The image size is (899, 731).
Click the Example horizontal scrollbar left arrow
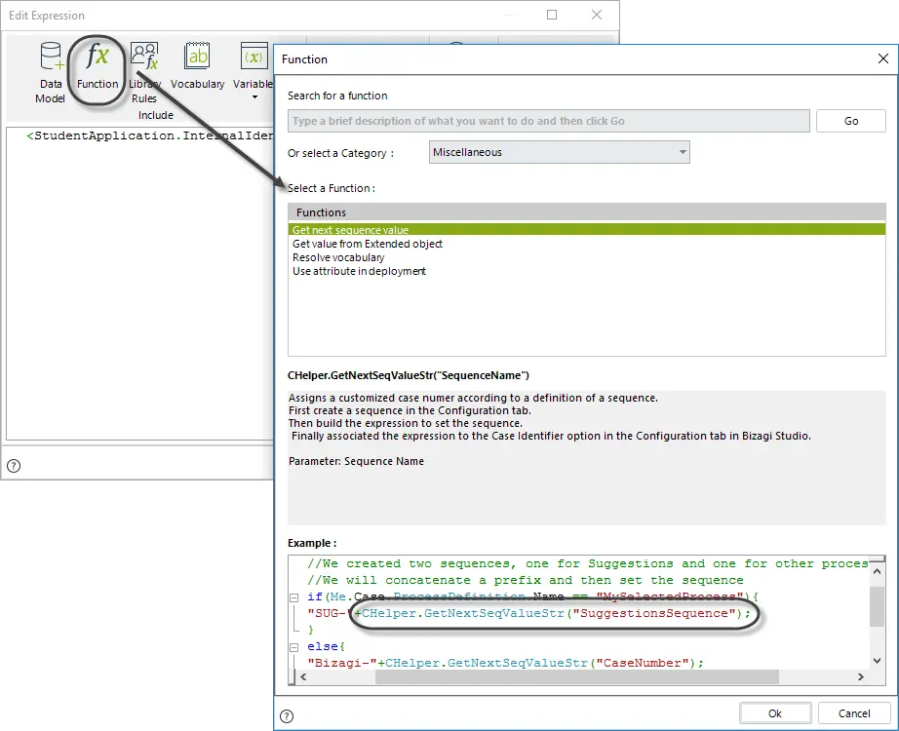(x=304, y=677)
